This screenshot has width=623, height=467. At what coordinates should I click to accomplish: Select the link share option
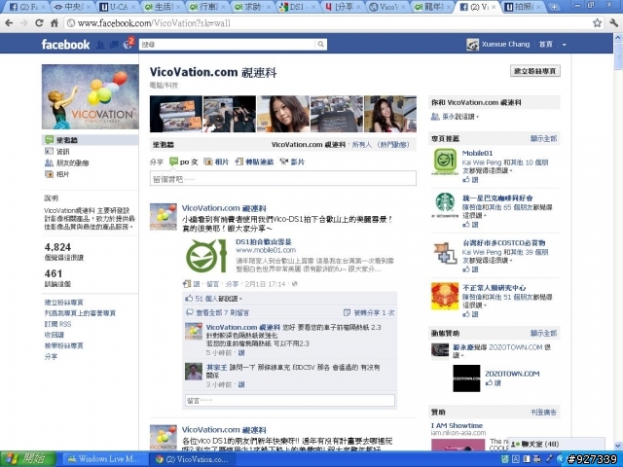(254, 162)
